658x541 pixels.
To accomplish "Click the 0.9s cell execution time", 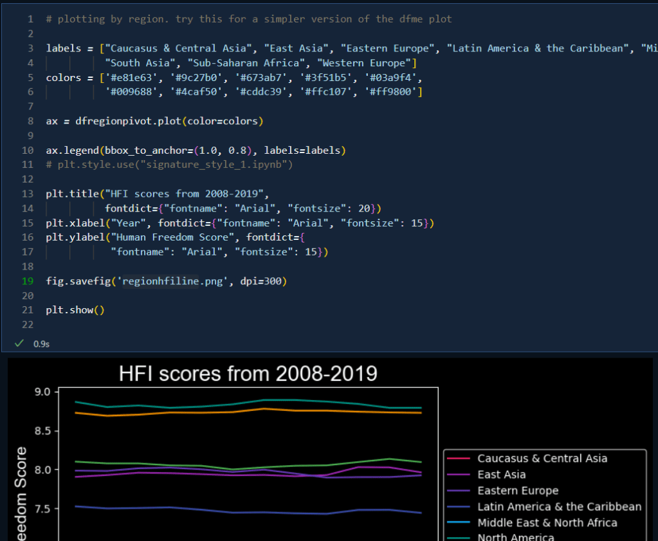I will pos(41,344).
